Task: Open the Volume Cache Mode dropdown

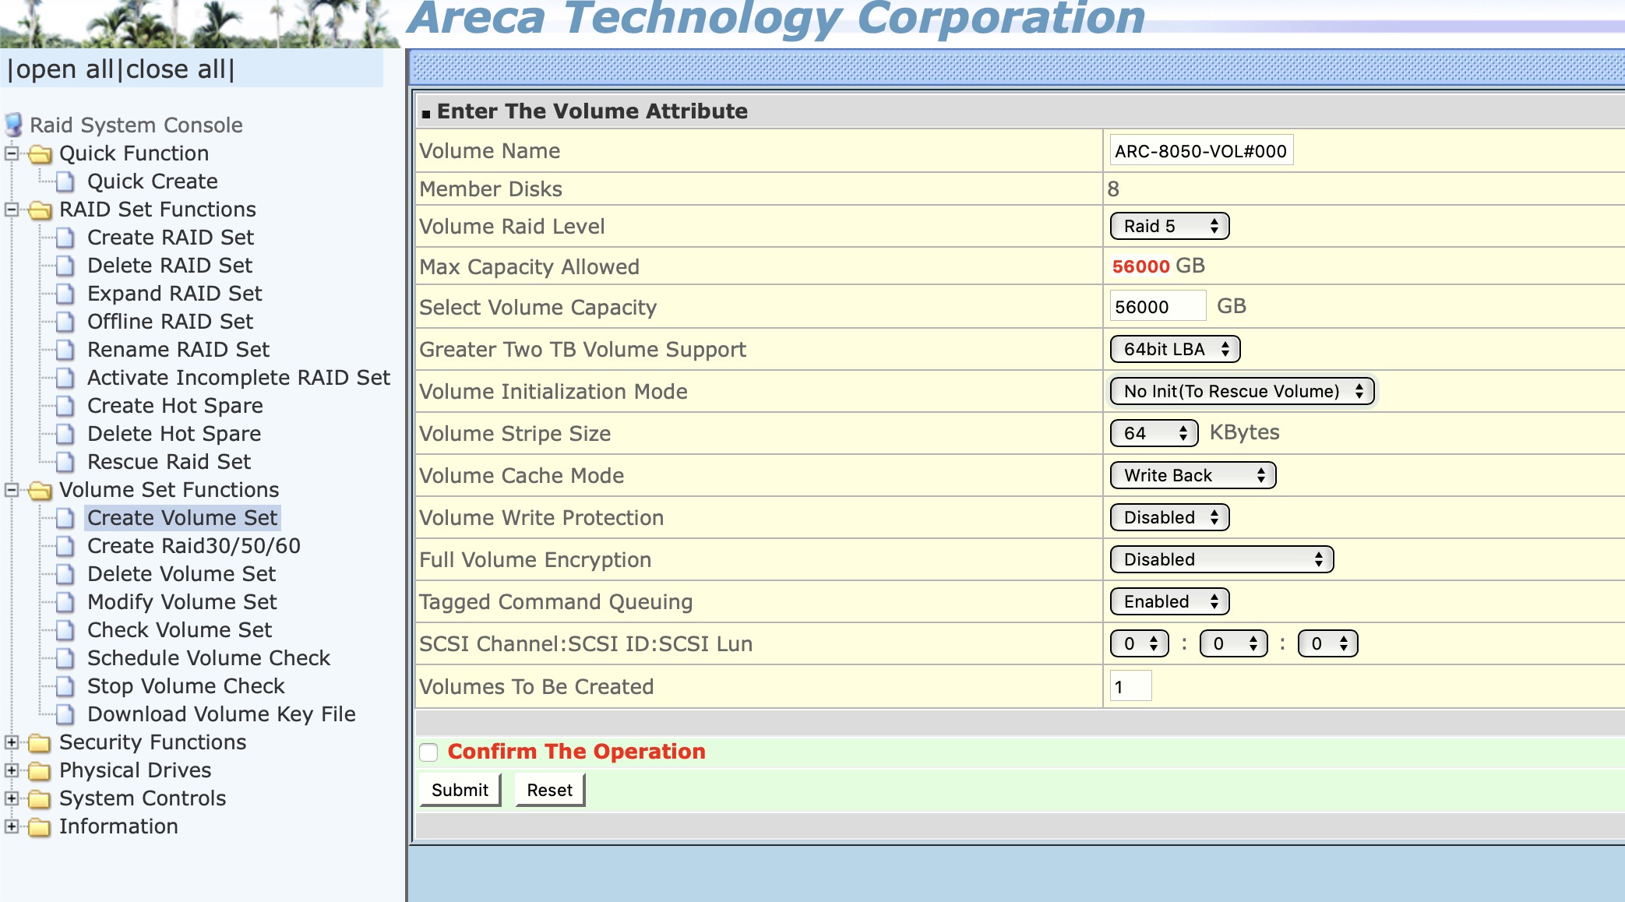Action: coord(1192,476)
